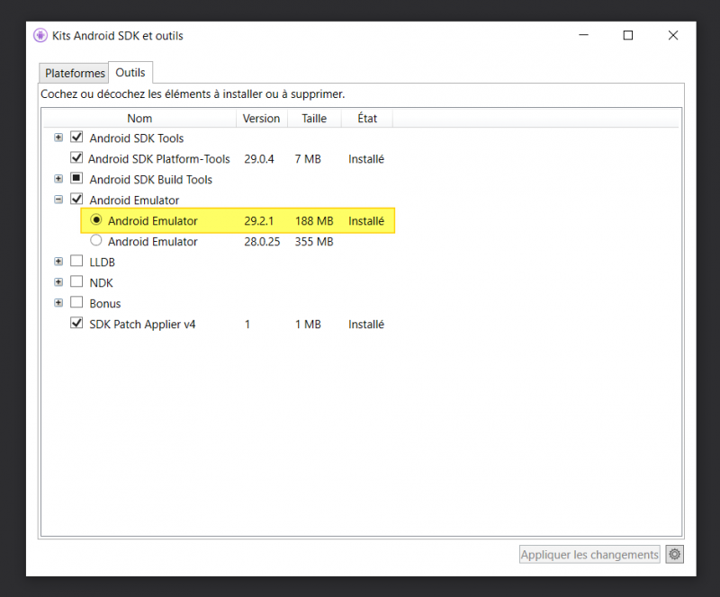This screenshot has width=720, height=597.
Task: Check the Bonus checkbox
Action: 76,303
